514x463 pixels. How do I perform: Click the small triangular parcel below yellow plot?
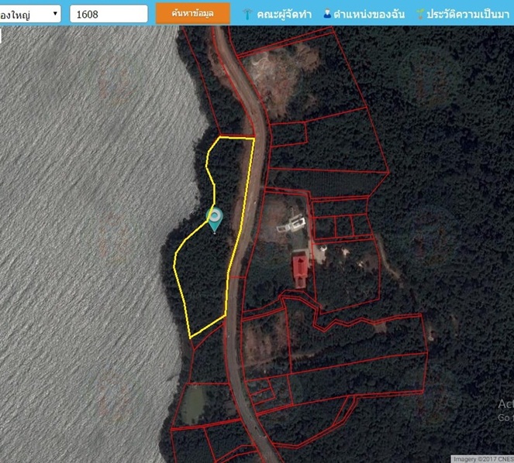pyautogui.click(x=206, y=334)
